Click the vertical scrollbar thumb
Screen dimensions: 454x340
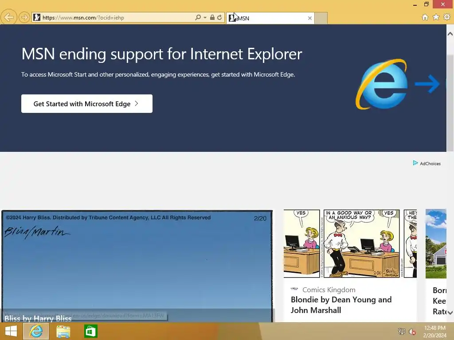[x=450, y=103]
